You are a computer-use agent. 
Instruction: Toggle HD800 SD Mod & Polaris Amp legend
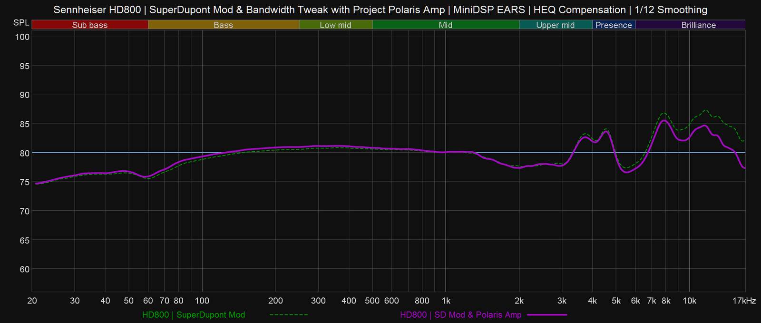pos(460,315)
